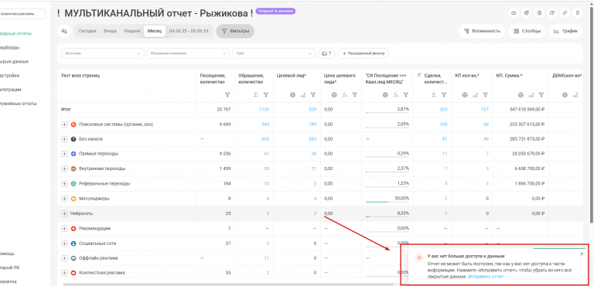Image resolution: width=594 pixels, height=286 pixels.
Task: Open gear settings for CR Посещение column
Action: tap(385, 95)
